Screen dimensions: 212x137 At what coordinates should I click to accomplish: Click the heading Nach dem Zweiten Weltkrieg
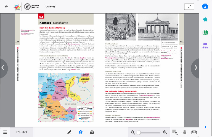click(52, 28)
